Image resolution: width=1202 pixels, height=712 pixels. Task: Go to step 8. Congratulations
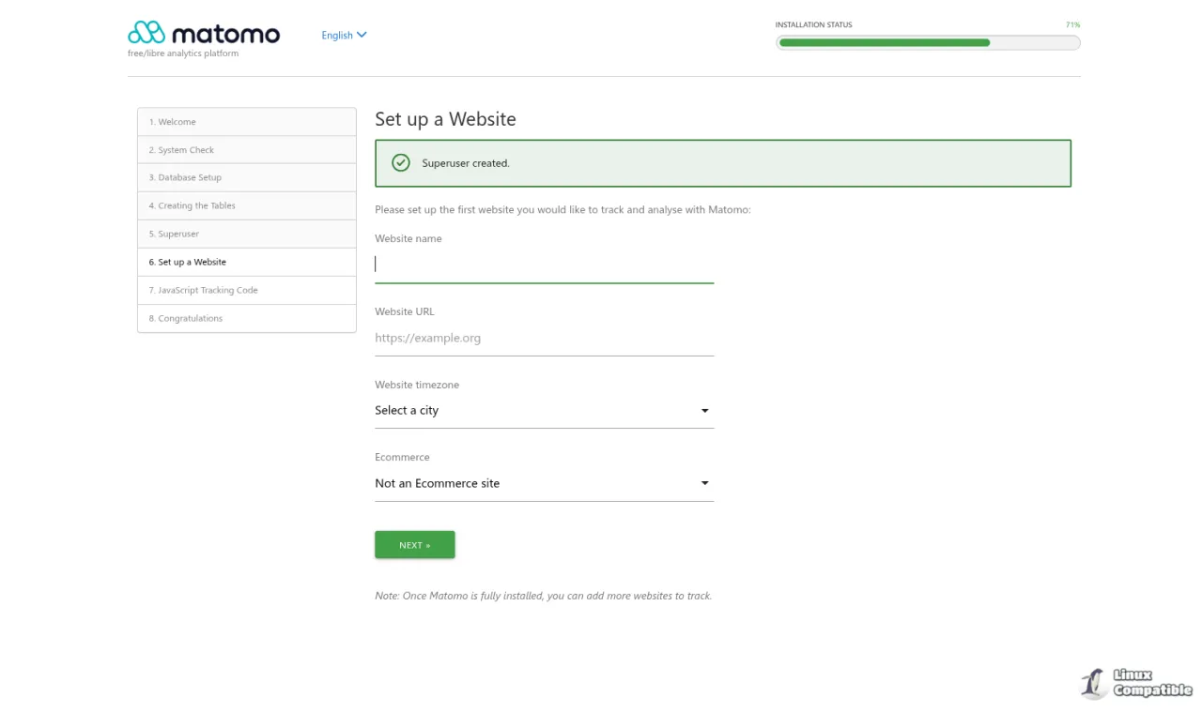(247, 318)
